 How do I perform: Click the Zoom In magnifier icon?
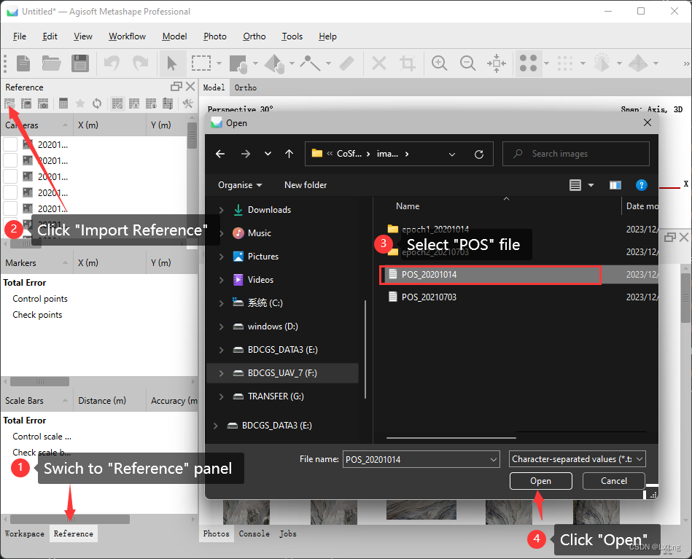[x=439, y=63]
